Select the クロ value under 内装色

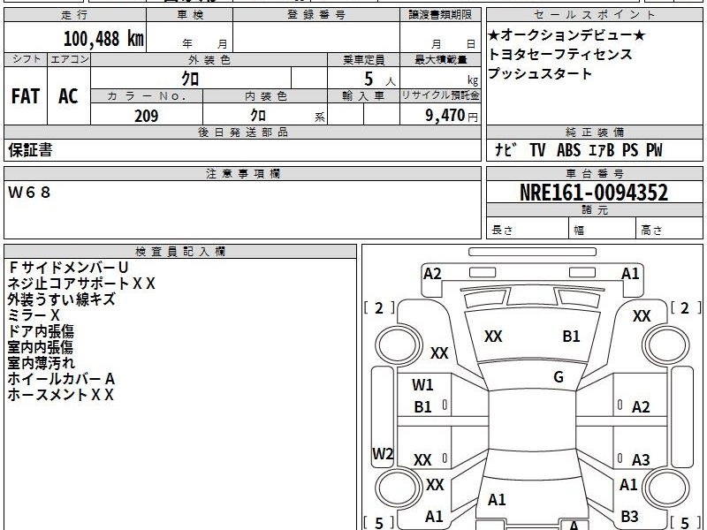(x=258, y=116)
